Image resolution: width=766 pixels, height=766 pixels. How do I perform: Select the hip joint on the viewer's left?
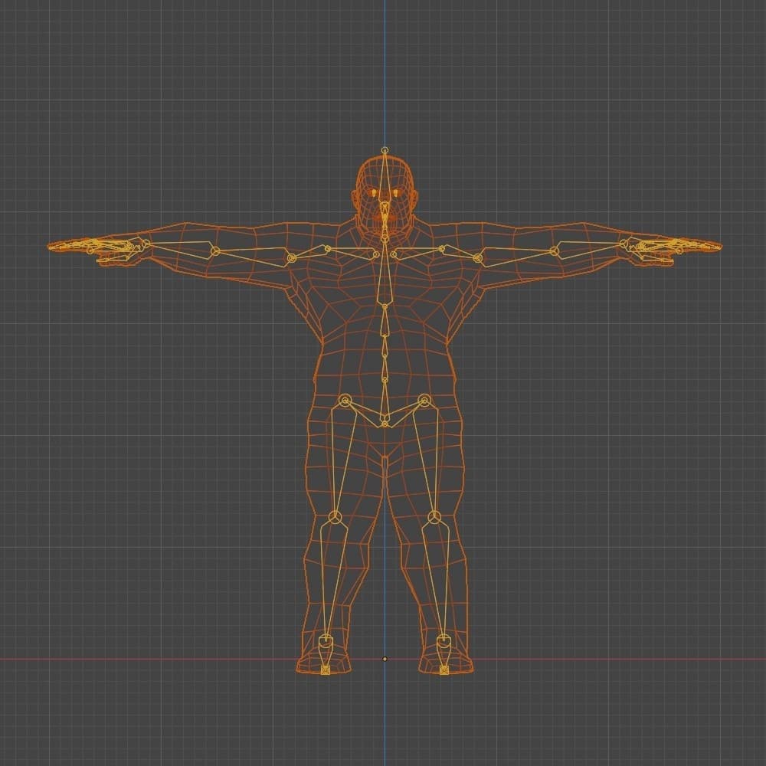[x=345, y=401]
